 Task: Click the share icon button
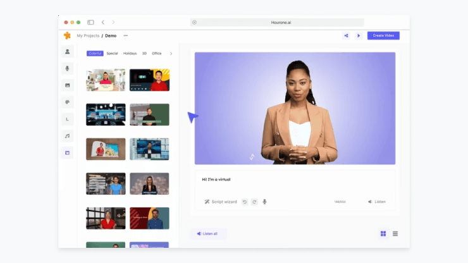coord(346,35)
